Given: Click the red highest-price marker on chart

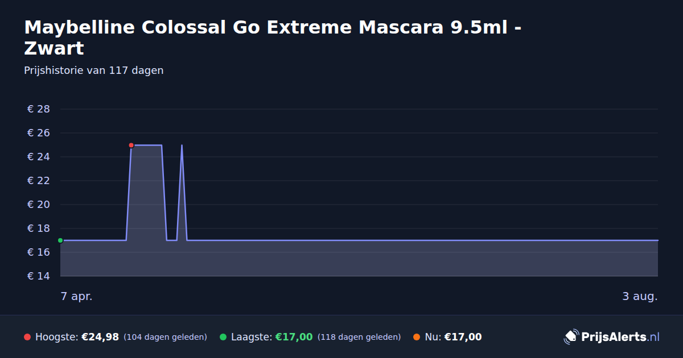Looking at the screenshot, I should click(131, 145).
